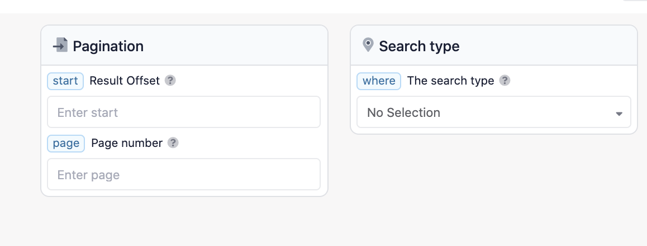The height and width of the screenshot is (246, 647).
Task: Click the 'Page number' label text
Action: pyautogui.click(x=127, y=143)
